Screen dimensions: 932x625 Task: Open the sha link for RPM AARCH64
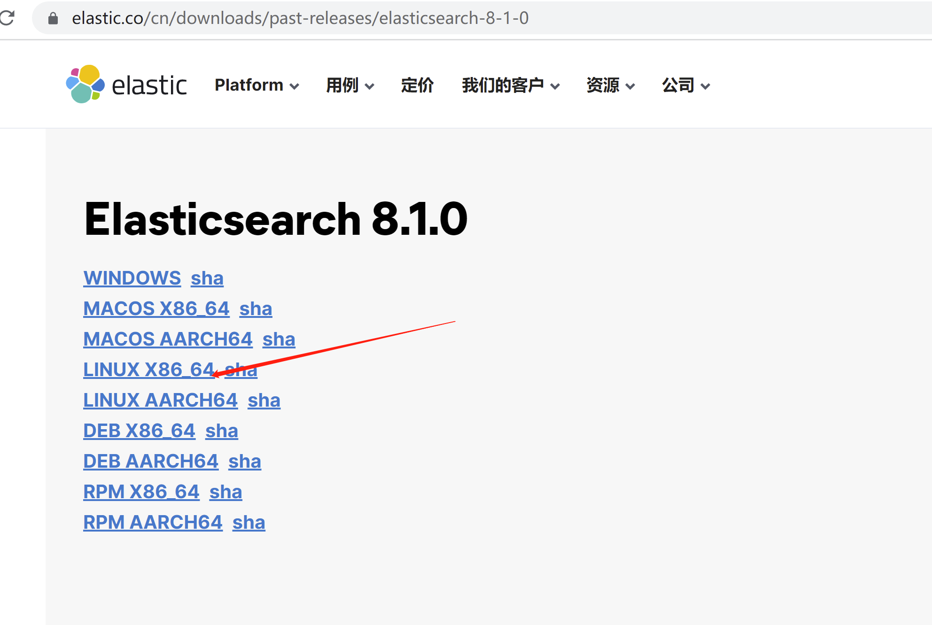[x=249, y=522]
